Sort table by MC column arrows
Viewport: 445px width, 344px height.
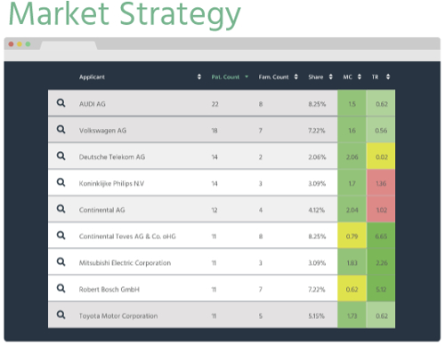point(360,76)
